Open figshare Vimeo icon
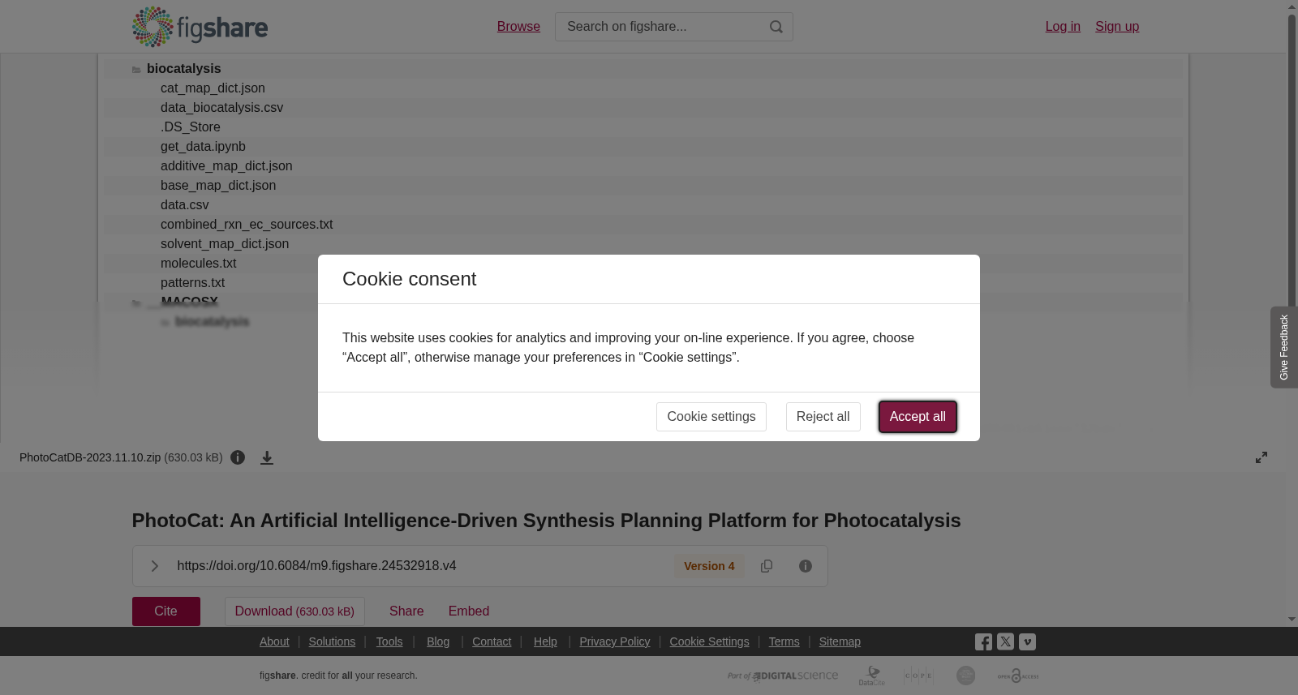 click(1027, 641)
